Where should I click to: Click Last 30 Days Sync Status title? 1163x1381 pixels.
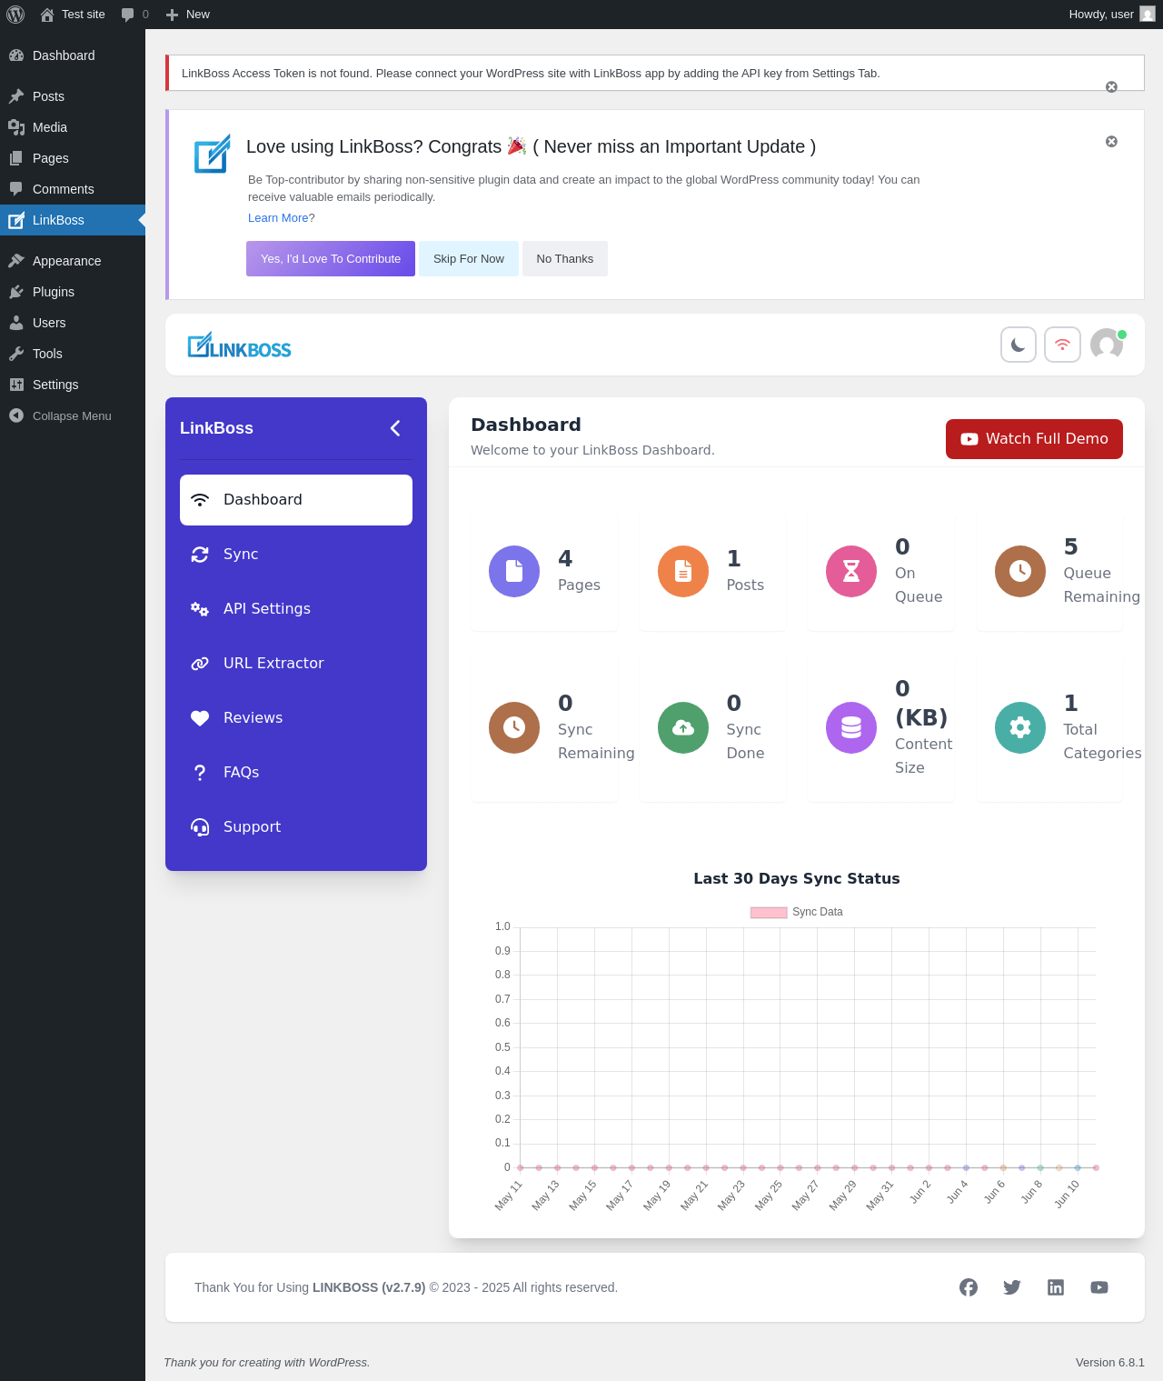click(x=797, y=879)
